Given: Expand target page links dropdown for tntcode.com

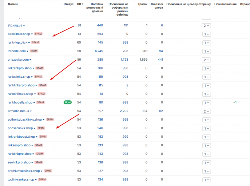Looking at the screenshot, I should pos(206,51).
